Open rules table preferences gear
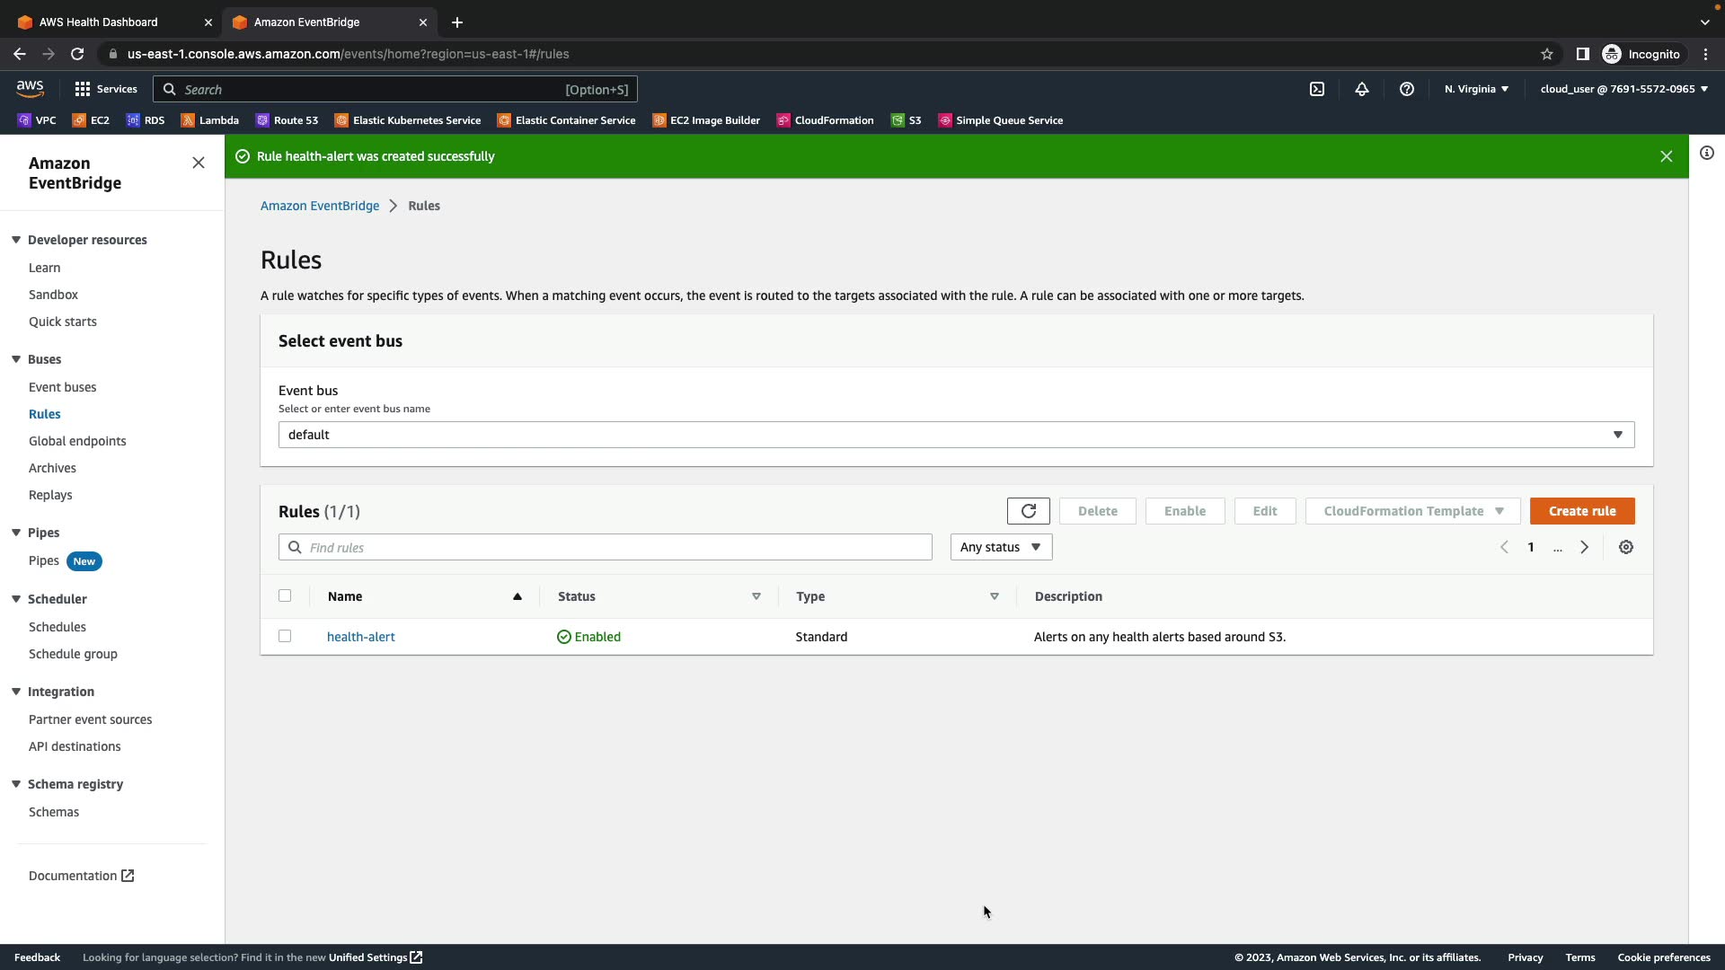Viewport: 1725px width, 970px height. click(1625, 547)
